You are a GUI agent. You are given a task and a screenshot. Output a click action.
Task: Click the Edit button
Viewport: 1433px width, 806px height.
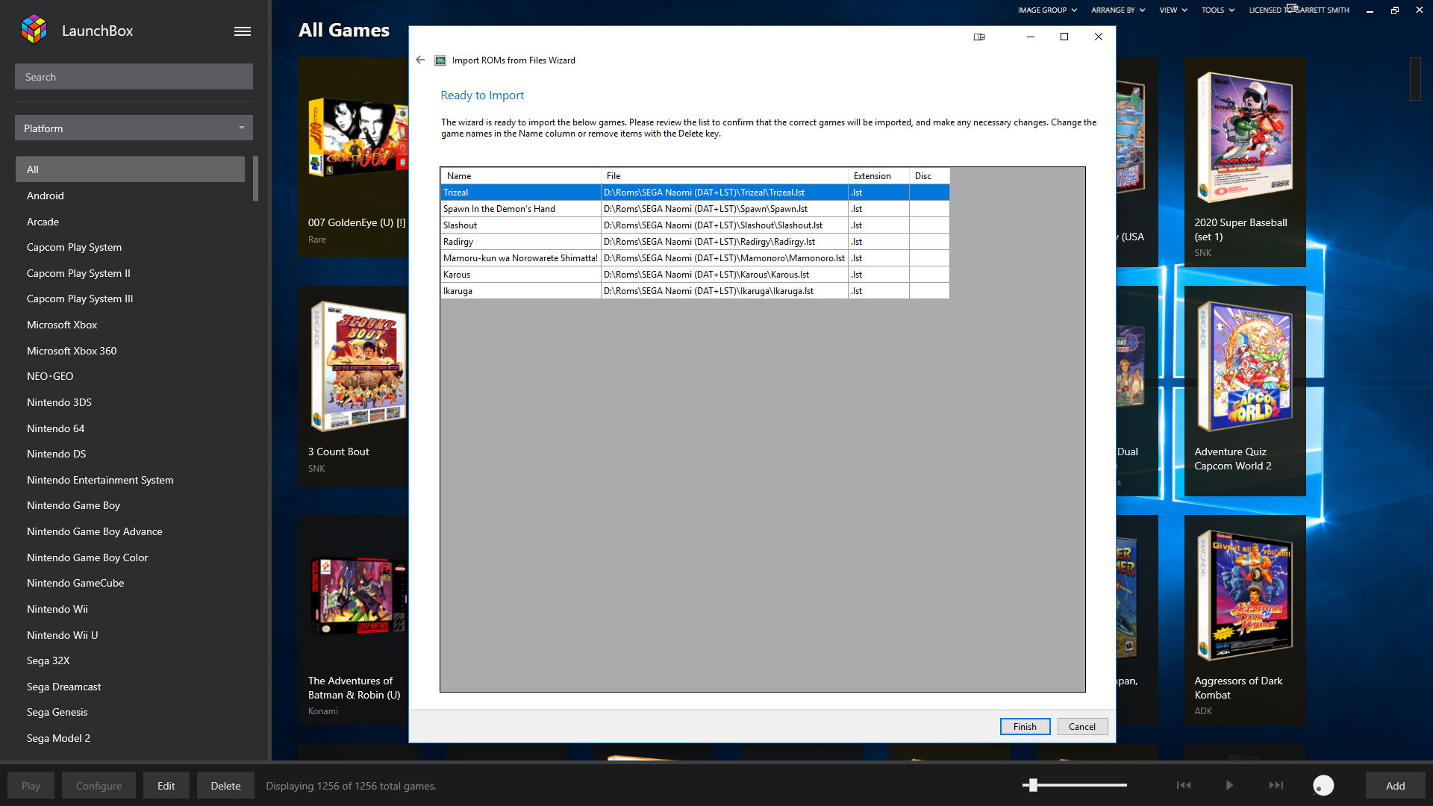click(166, 786)
